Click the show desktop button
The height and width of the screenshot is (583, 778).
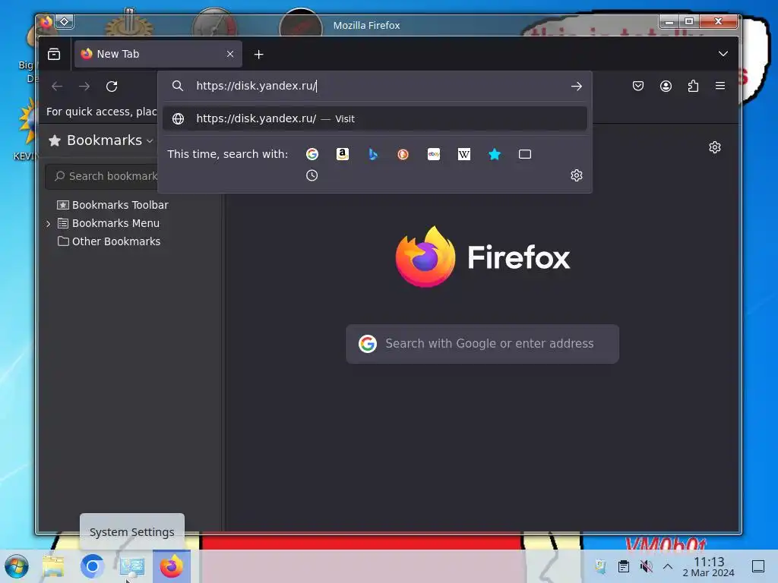pyautogui.click(x=758, y=566)
